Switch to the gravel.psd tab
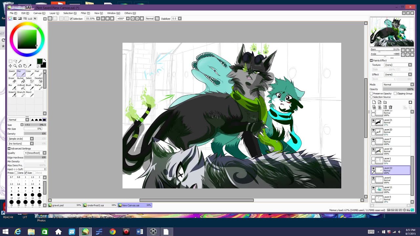 tap(65, 205)
